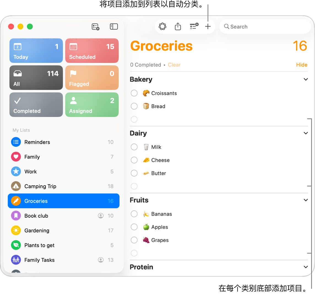Screen dimensions: 315x294
Task: Click the Camping Trip tent icon
Action: [x=16, y=186]
